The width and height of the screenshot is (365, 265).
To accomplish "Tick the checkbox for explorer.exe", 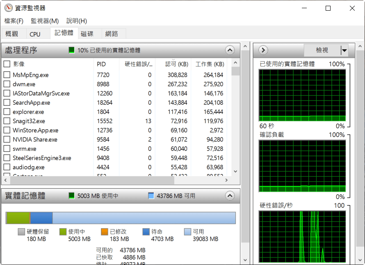I will click(x=7, y=112).
